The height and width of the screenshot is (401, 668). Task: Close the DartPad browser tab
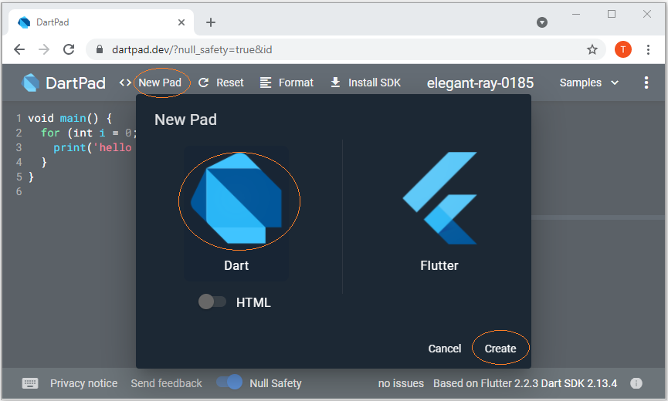[x=181, y=22]
